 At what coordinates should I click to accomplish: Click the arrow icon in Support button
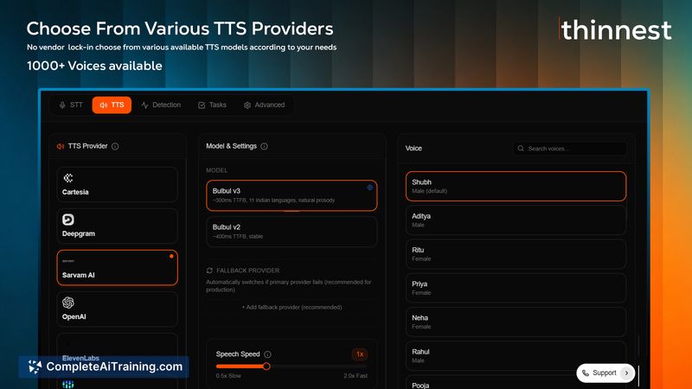coord(626,373)
